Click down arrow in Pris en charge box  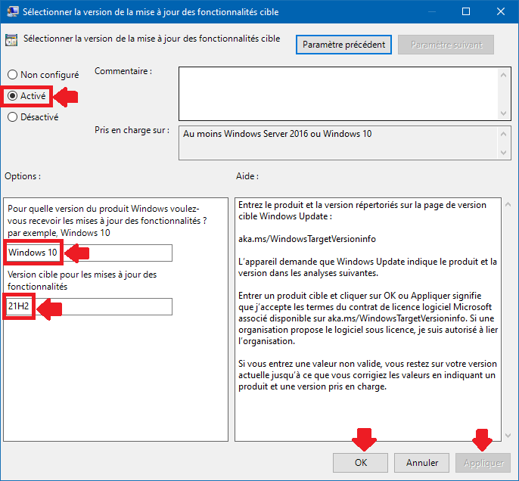coord(503,153)
